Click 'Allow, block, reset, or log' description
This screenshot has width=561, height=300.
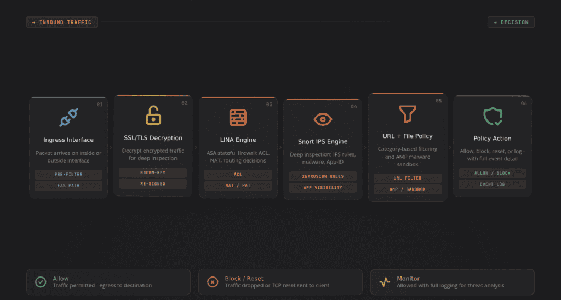493,155
